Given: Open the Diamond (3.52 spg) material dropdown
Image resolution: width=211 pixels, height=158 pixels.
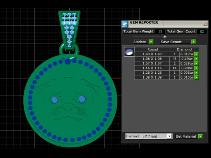Looking at the screenshot, I should coord(169,136).
